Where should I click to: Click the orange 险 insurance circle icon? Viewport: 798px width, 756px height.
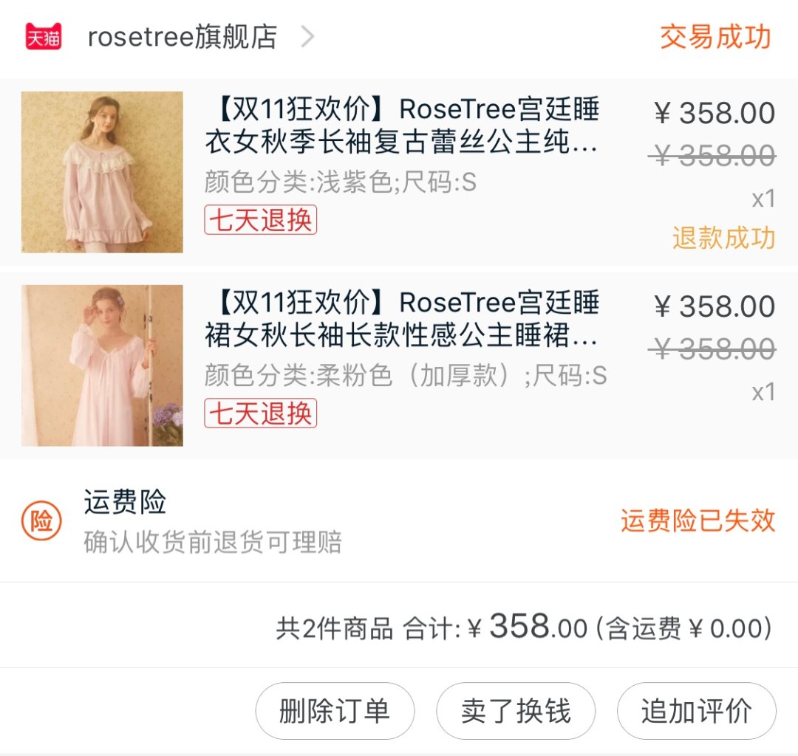pos(41,521)
